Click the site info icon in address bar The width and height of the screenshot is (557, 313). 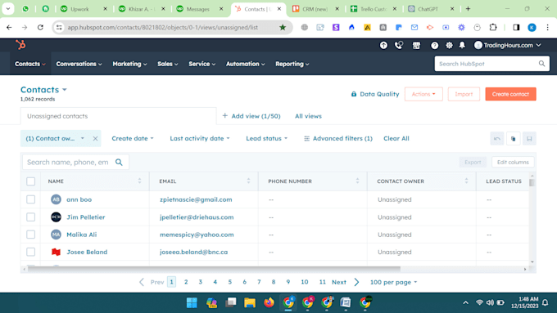59,27
